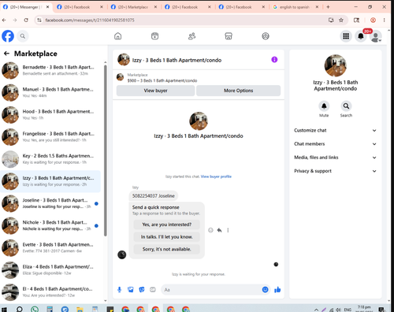
Task: Open a new browser tab
Action: 328,7
